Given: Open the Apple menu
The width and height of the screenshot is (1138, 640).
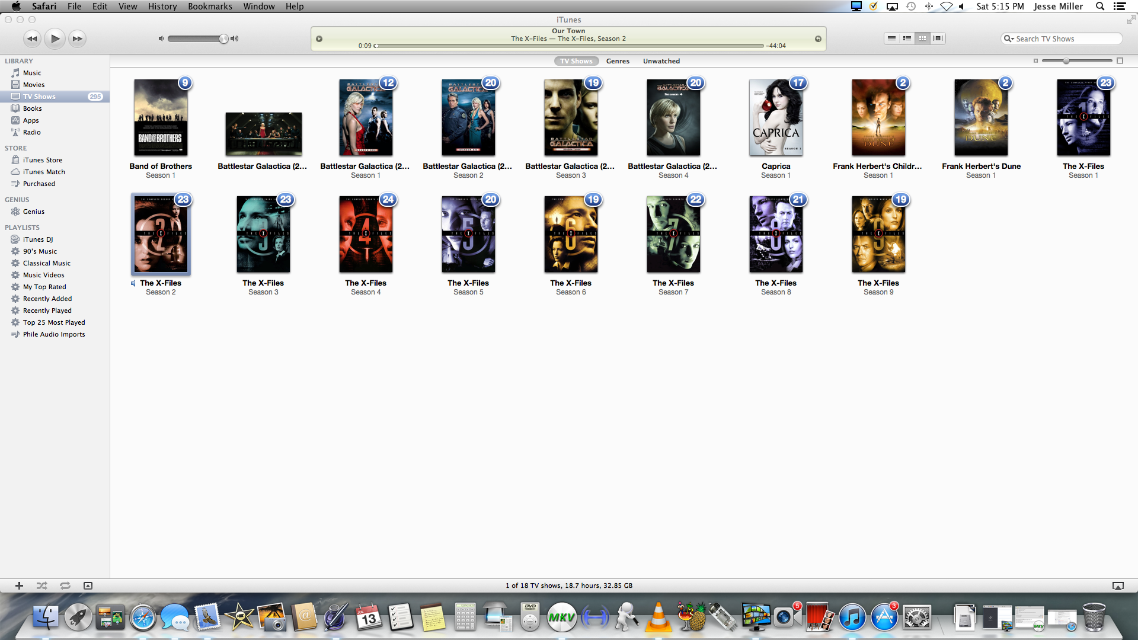Looking at the screenshot, I should click(x=16, y=7).
